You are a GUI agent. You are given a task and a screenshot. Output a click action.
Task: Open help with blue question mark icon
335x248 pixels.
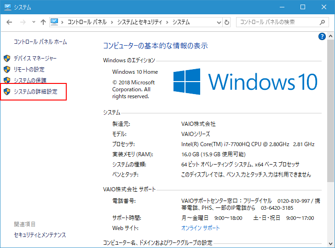[x=322, y=36]
